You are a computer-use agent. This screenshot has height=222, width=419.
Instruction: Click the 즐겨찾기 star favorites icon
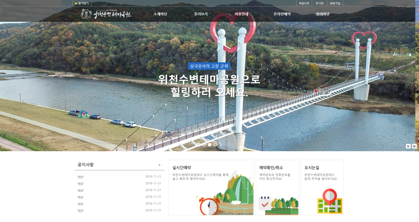pyautogui.click(x=76, y=3)
